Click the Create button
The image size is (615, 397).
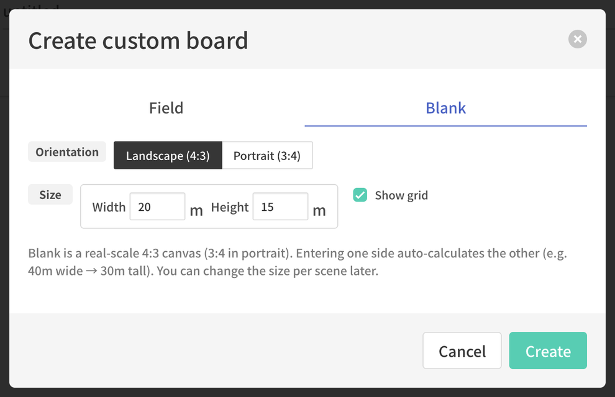click(x=548, y=350)
